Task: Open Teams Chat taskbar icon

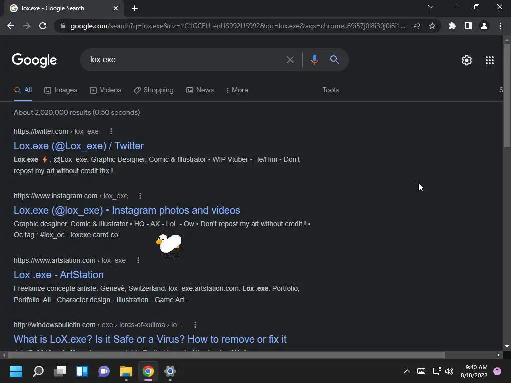Action: click(x=104, y=371)
